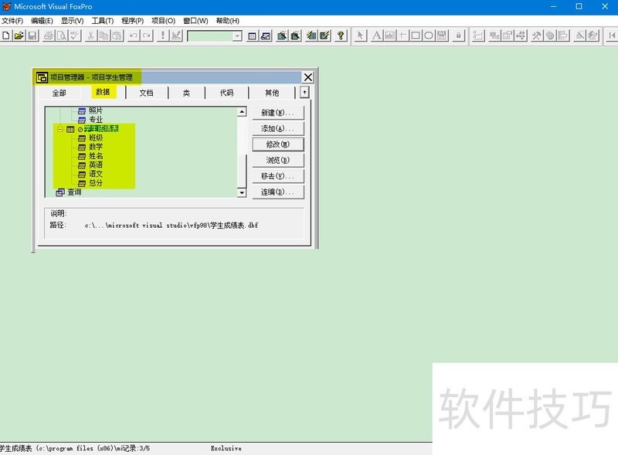
Task: Click the Help question mark icon
Action: click(x=341, y=36)
